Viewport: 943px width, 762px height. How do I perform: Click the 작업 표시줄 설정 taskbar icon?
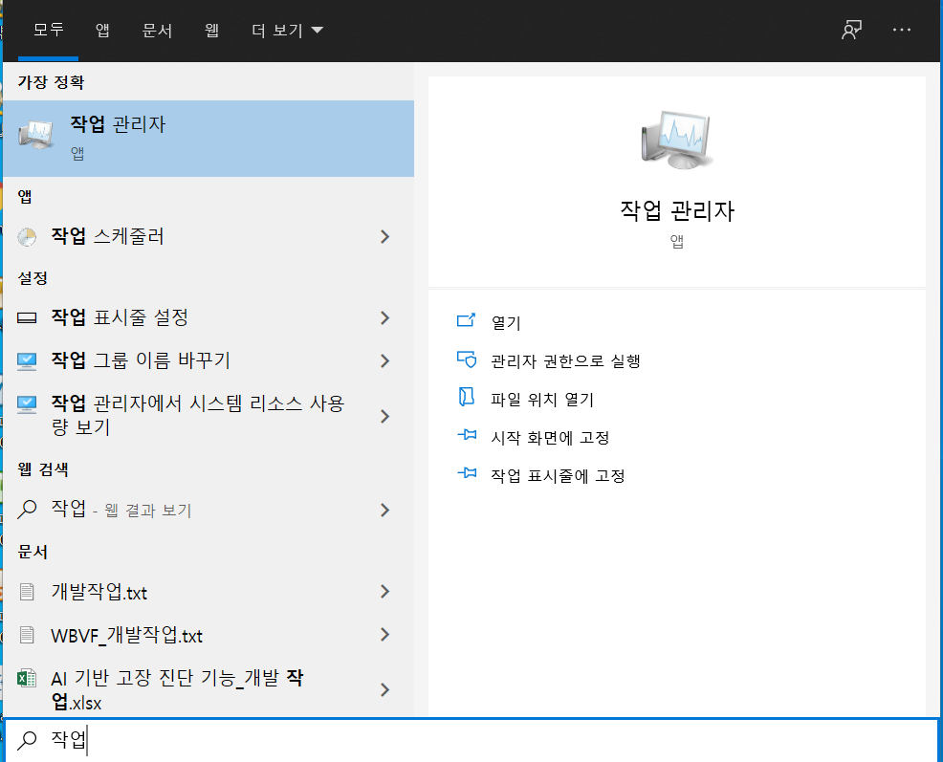tap(27, 317)
